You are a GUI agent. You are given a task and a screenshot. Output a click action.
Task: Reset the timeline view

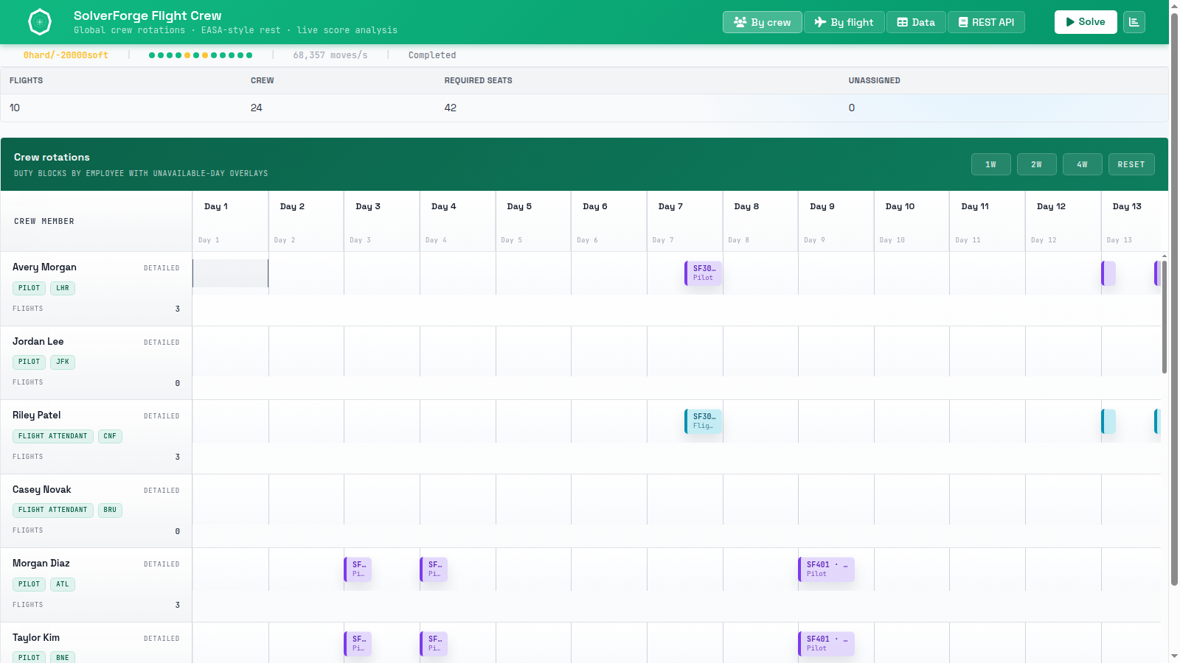click(x=1131, y=164)
